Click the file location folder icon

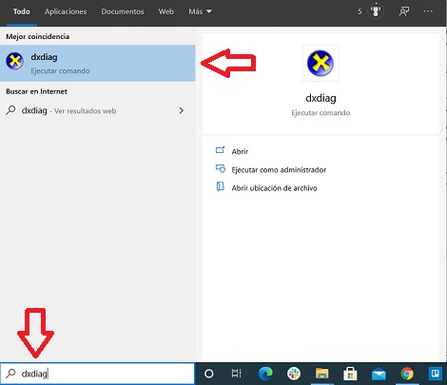[x=220, y=186]
